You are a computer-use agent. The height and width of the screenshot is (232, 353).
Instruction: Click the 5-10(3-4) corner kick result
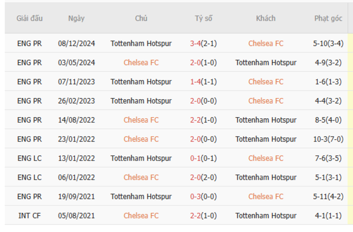pyautogui.click(x=328, y=43)
